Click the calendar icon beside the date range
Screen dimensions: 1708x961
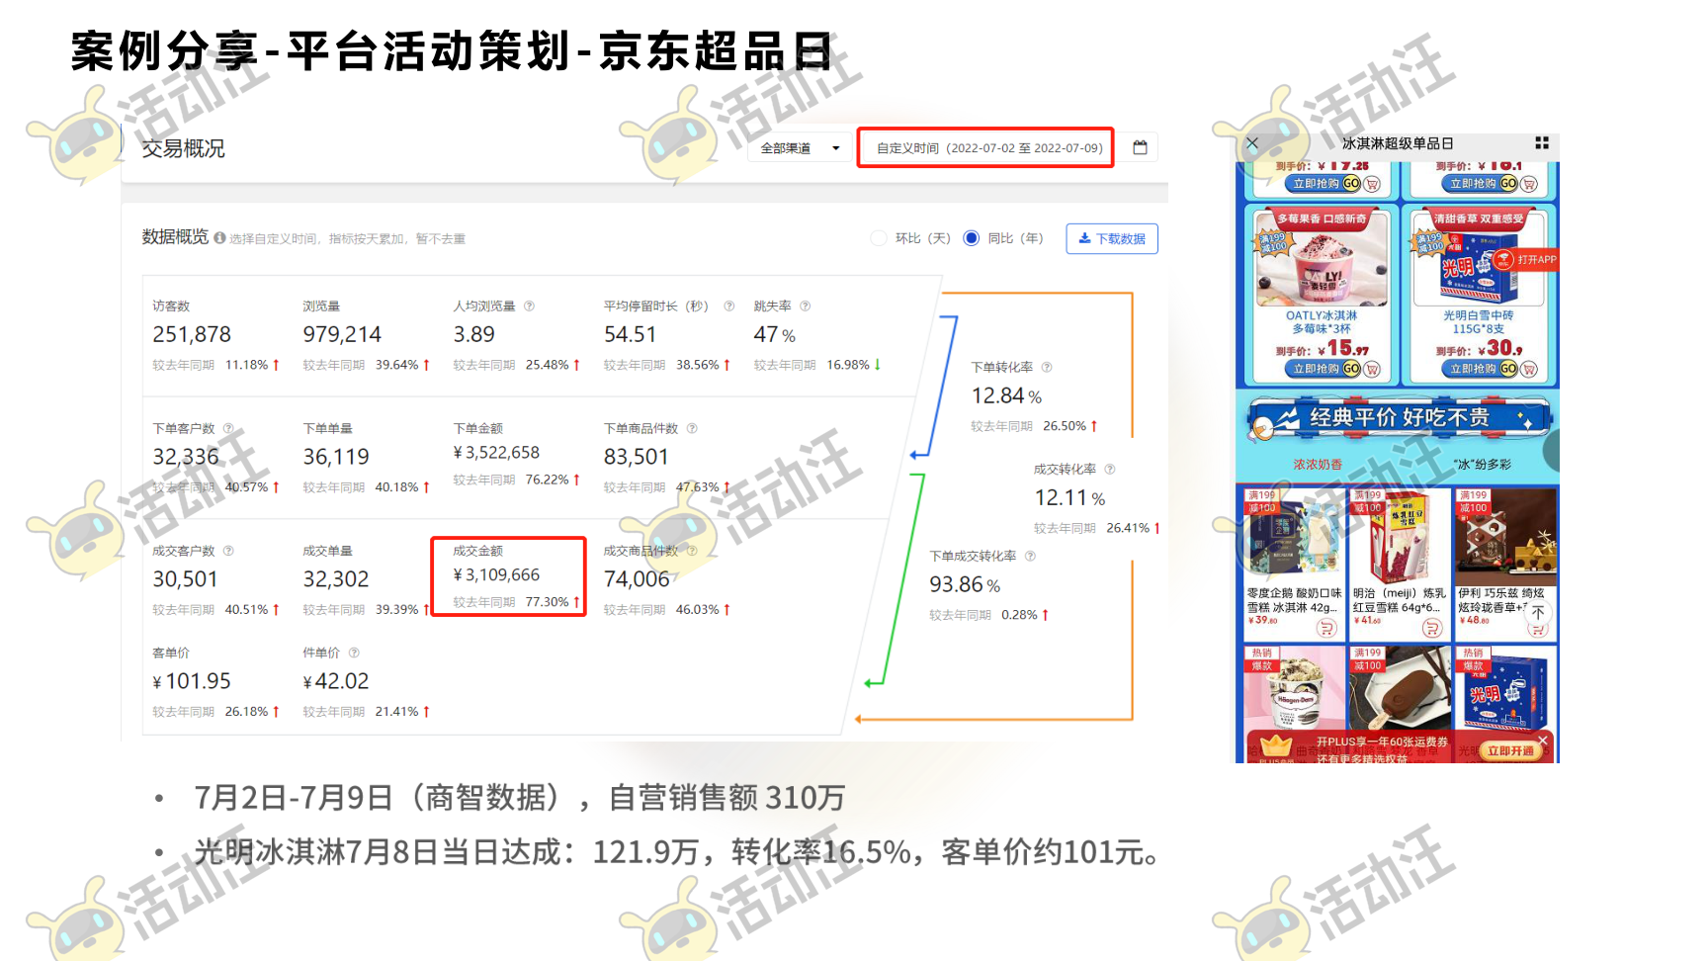tap(1140, 147)
